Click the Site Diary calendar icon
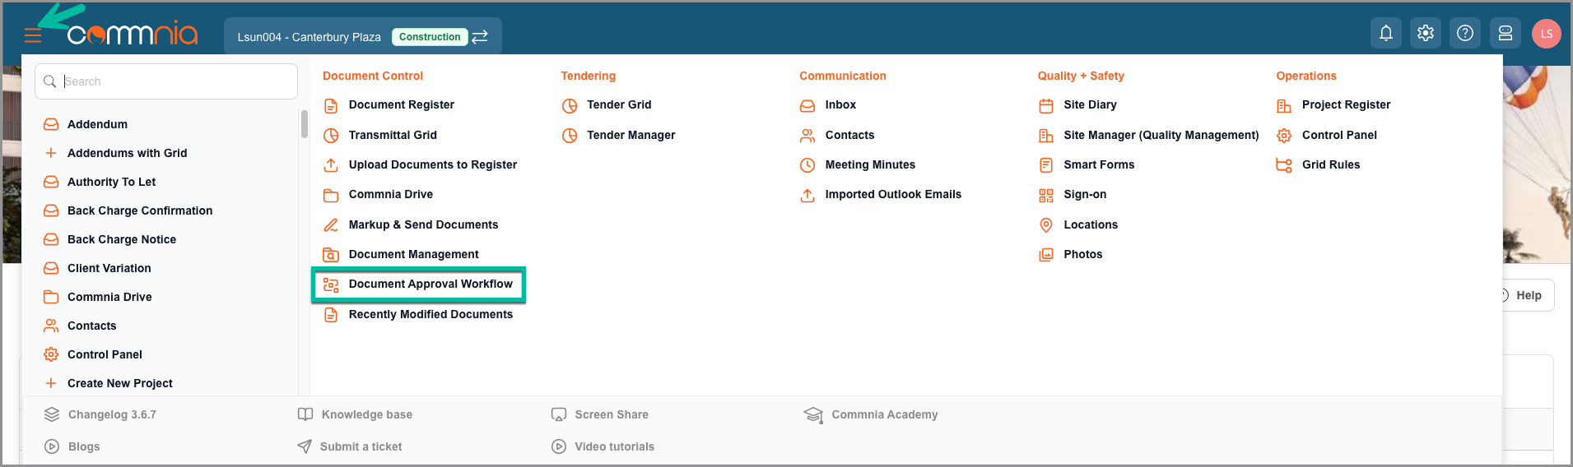1573x467 pixels. (1046, 105)
